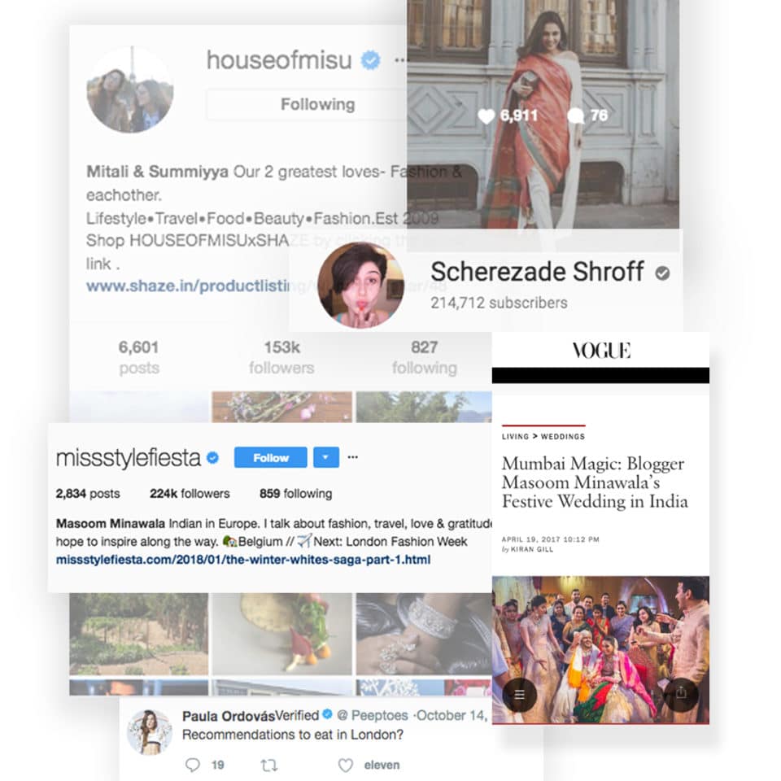
Task: Click the heart likes icon on saree photo
Action: tap(486, 116)
